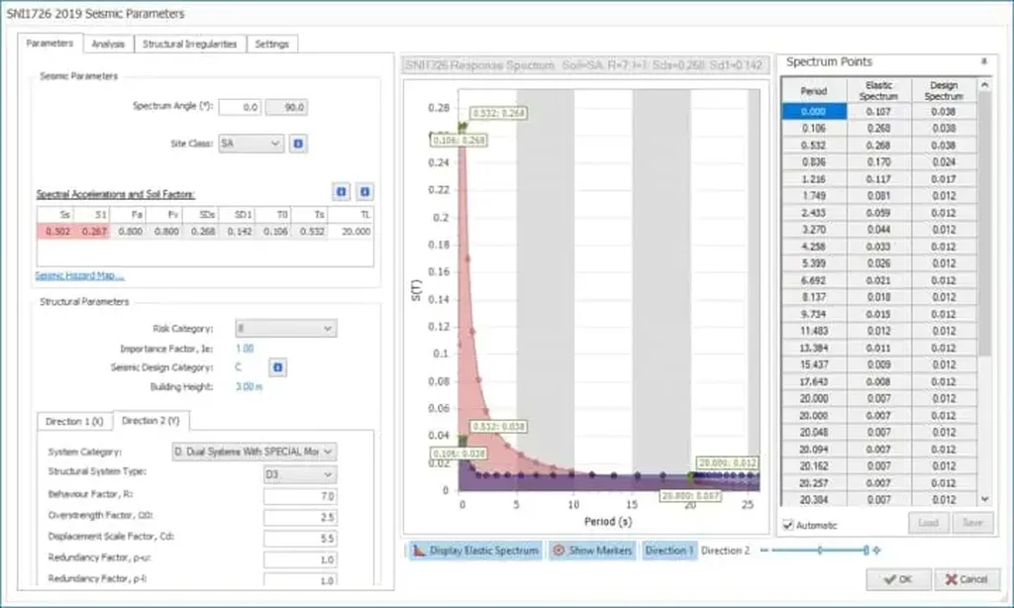Switch to the Structural Irregularities tab
Screen dimensions: 1014x608
[x=189, y=44]
